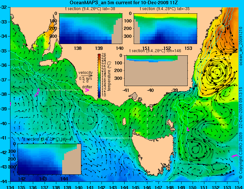Click the magenta drifter track near 136°E
This screenshot has width=244, height=189.
point(37,93)
